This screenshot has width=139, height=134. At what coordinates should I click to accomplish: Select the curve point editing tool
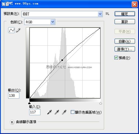click(x=12, y=30)
